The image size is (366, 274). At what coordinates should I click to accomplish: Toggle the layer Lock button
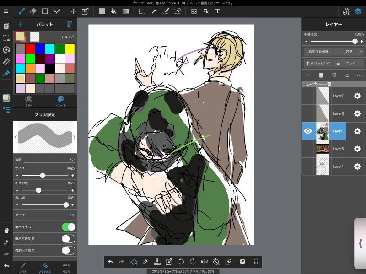point(349,63)
